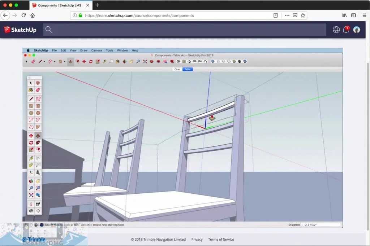Screen dimensions: 370x246
Task: Open the language globe selector
Action: point(336,30)
